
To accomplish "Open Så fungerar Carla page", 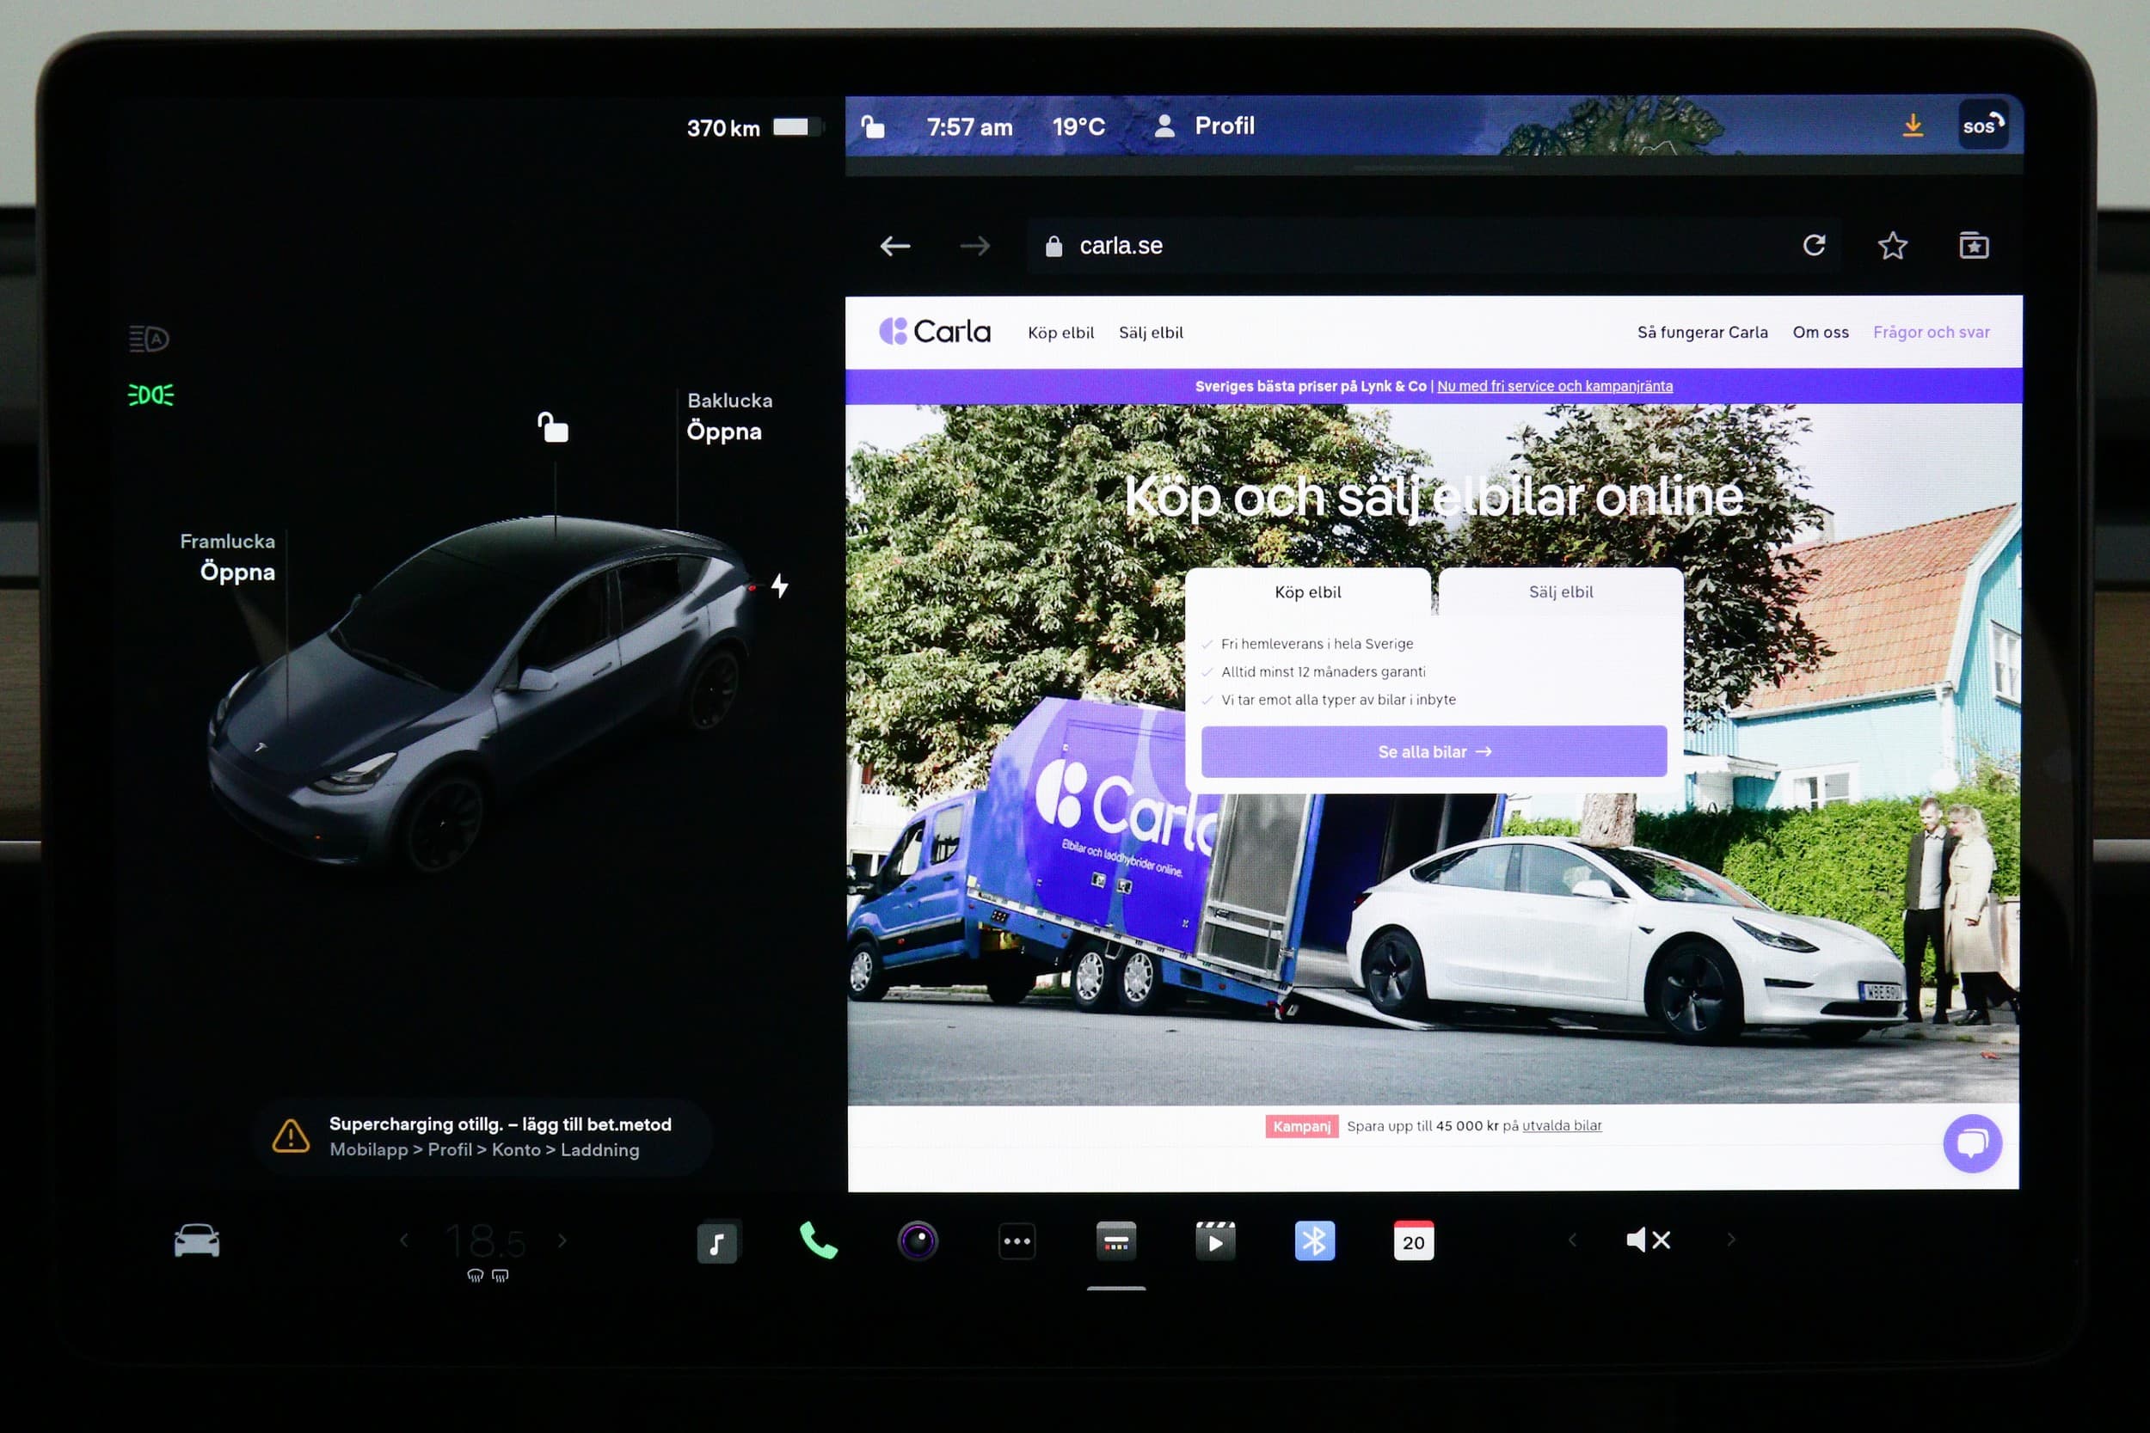I will tap(1702, 333).
